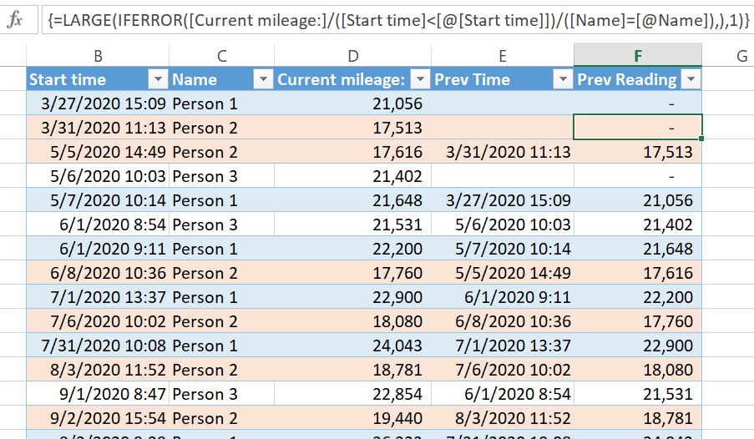Select column B header
The height and width of the screenshot is (439, 754).
pos(98,55)
